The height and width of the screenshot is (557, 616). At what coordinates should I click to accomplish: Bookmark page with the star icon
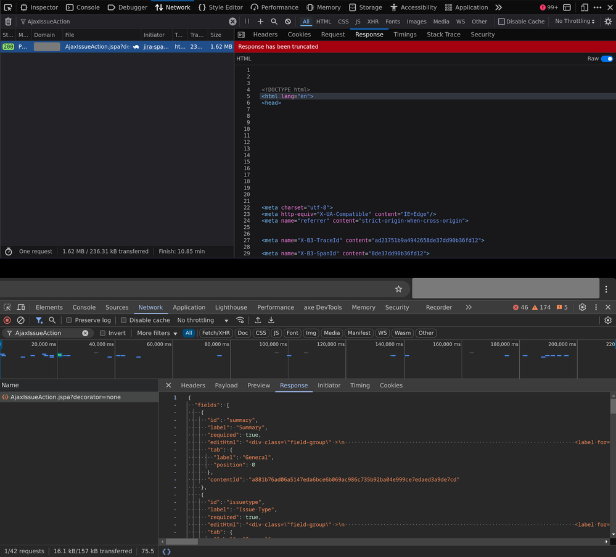398,289
